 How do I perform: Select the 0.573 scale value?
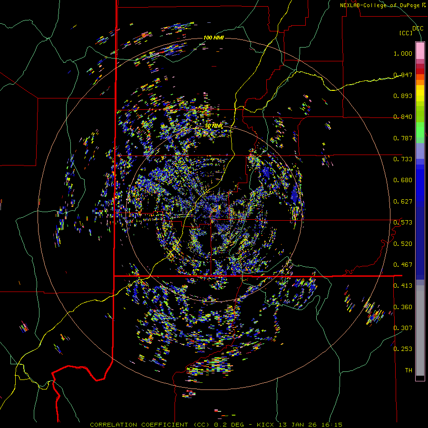pos(403,223)
